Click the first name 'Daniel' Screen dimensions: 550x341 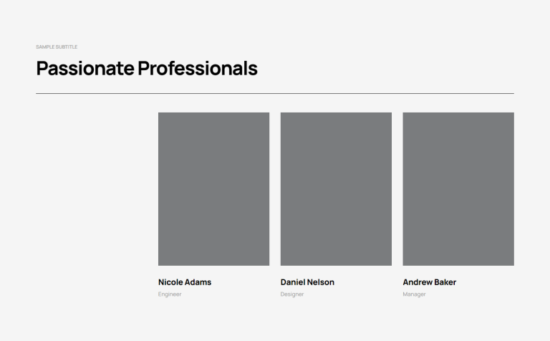tap(293, 282)
